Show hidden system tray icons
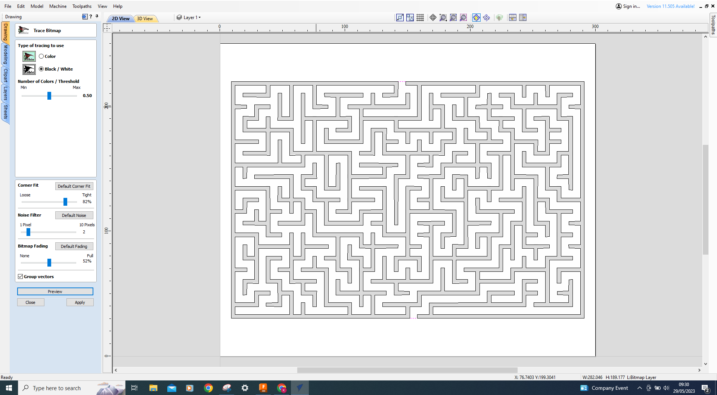The width and height of the screenshot is (717, 395). [639, 388]
